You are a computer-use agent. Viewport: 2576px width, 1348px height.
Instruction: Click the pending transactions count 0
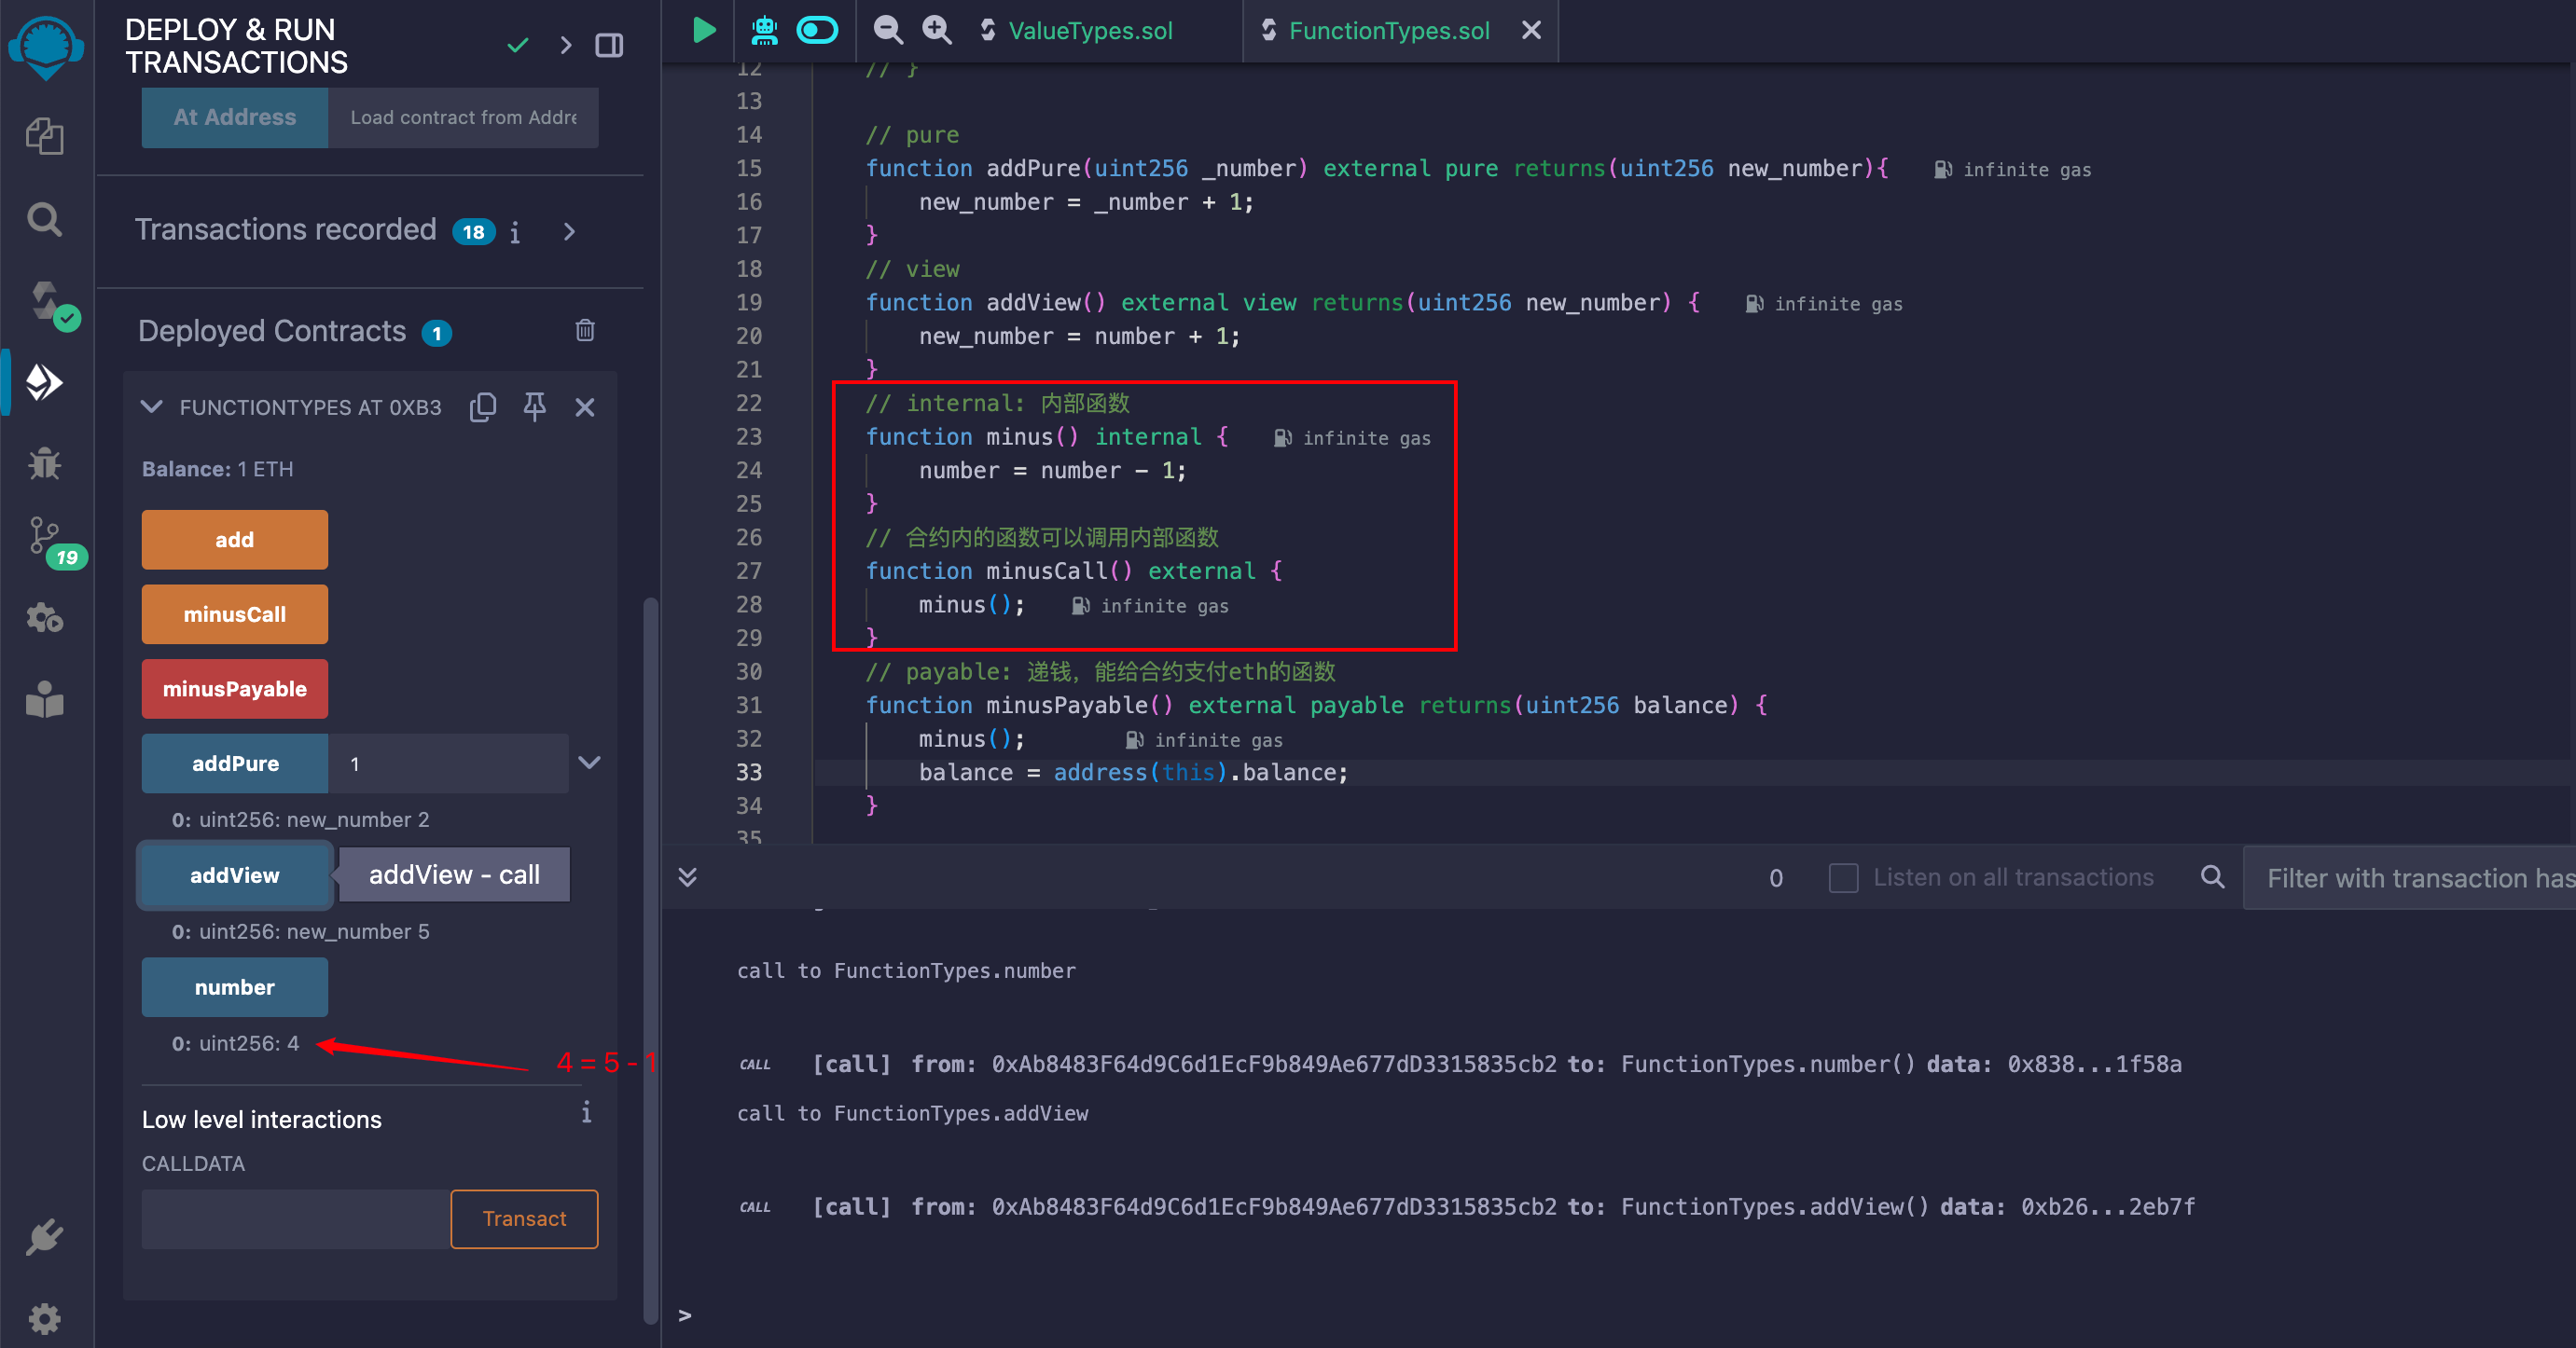[1775, 877]
